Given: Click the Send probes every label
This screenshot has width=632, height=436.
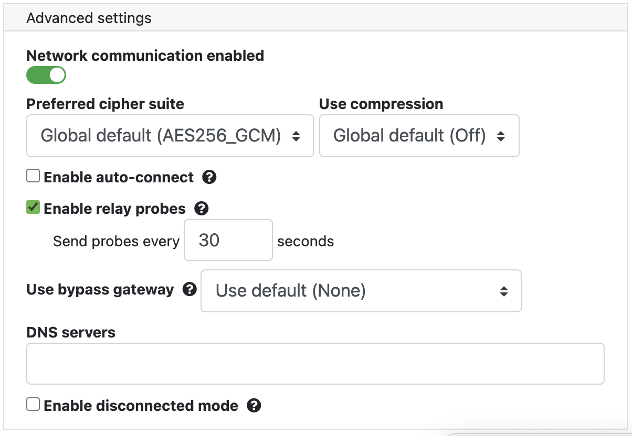Looking at the screenshot, I should point(116,242).
